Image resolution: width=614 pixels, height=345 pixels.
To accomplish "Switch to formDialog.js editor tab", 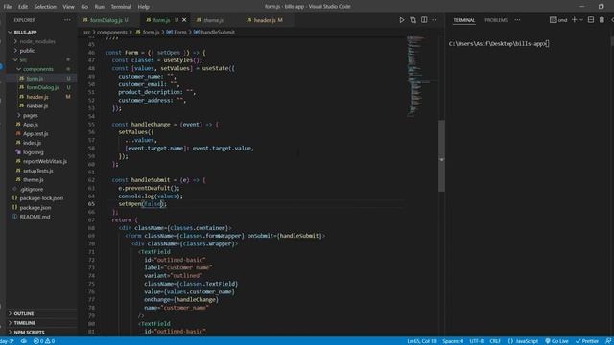I will (106, 20).
